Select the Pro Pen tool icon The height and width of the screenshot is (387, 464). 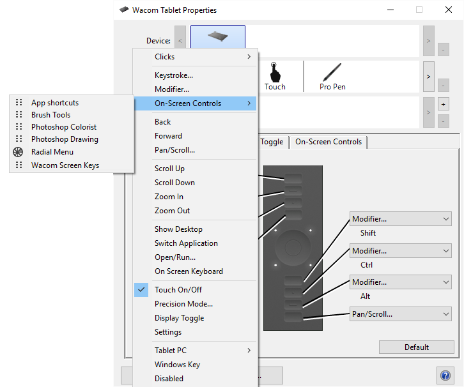point(332,72)
